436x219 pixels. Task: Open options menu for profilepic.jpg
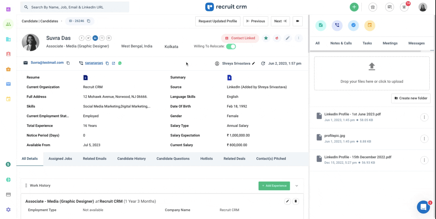[x=424, y=139]
